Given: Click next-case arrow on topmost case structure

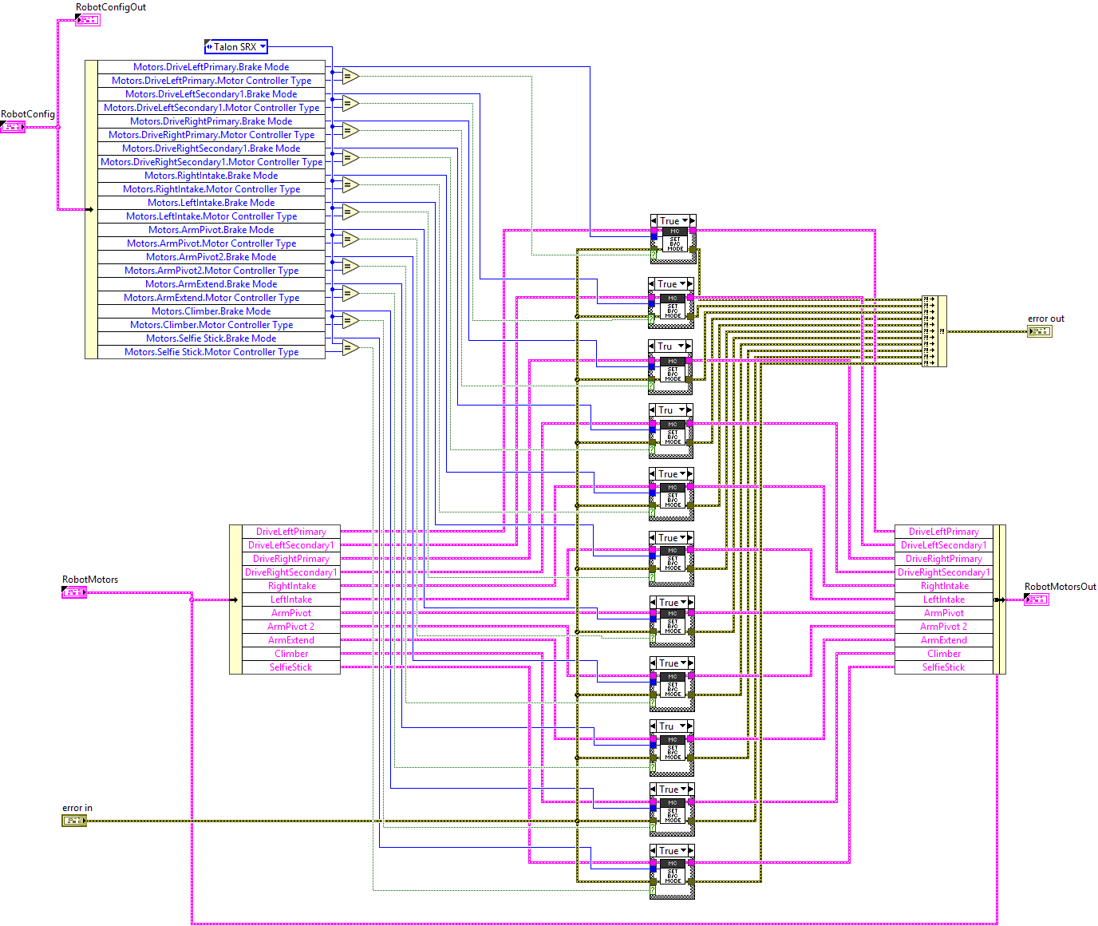Looking at the screenshot, I should pyautogui.click(x=693, y=221).
